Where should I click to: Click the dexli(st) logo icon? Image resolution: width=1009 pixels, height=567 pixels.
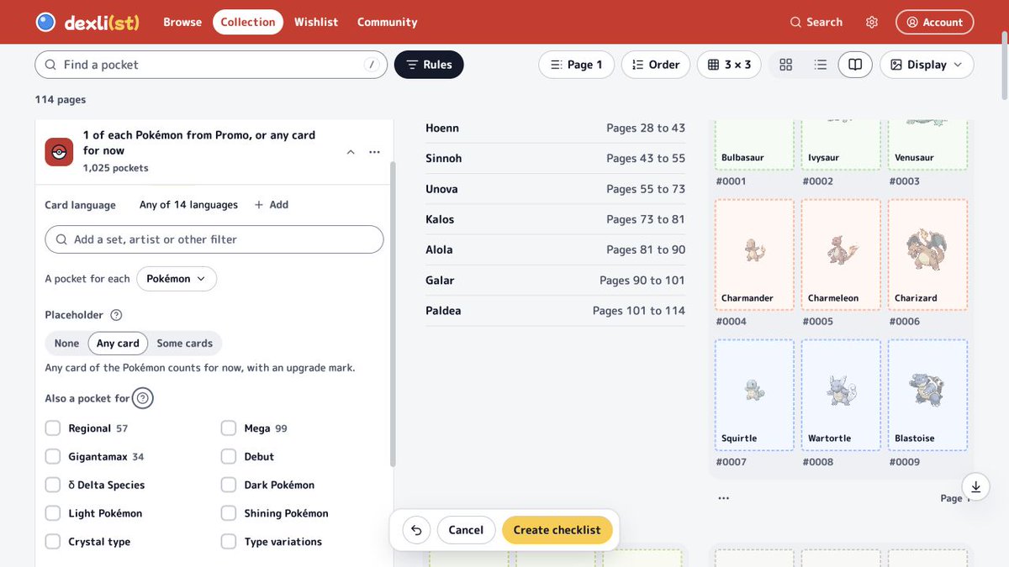click(45, 22)
